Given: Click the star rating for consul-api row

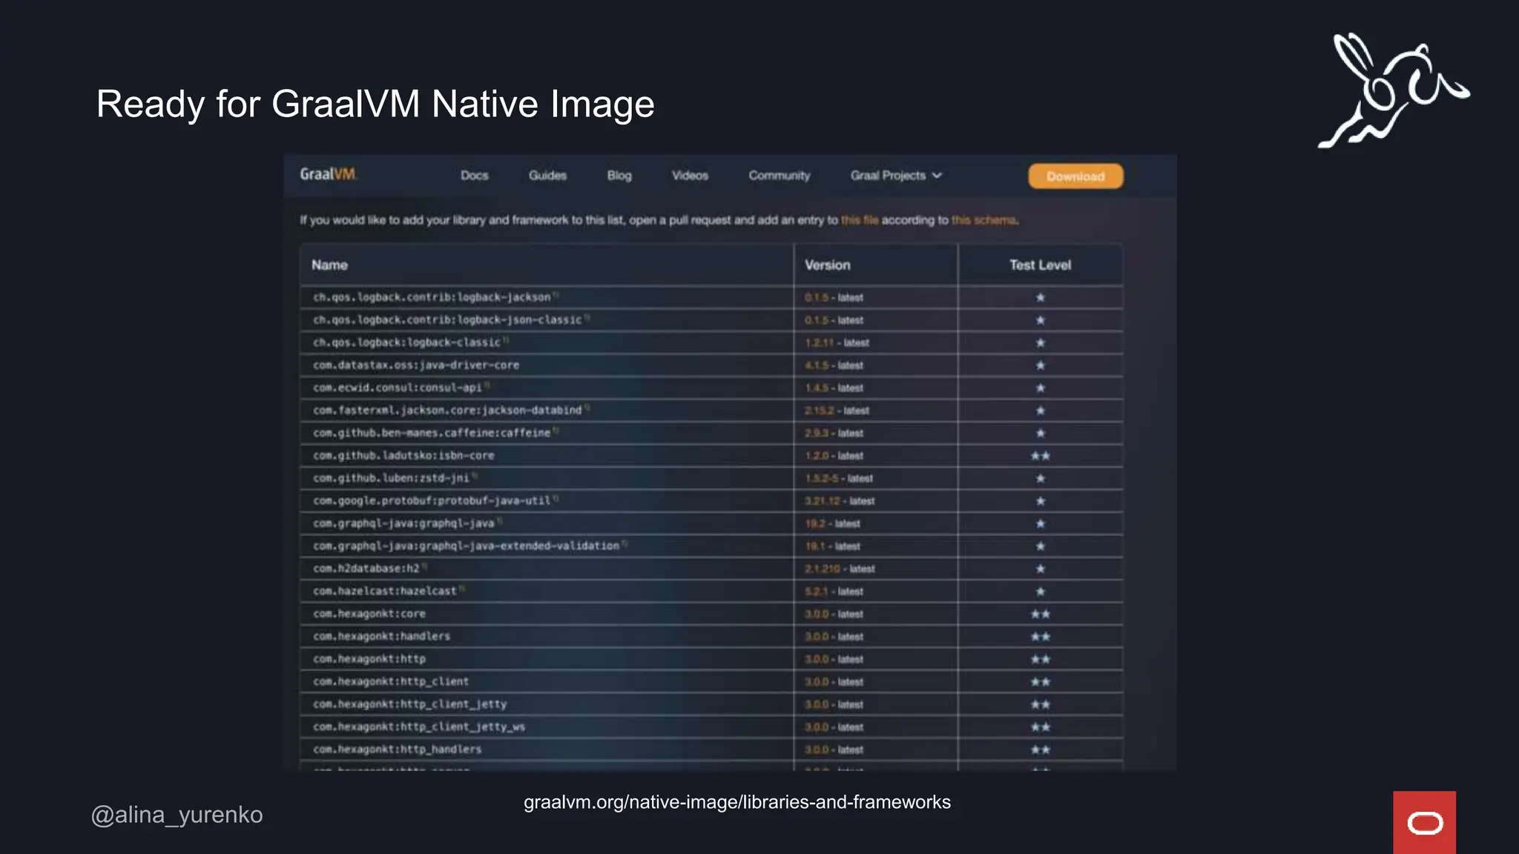Looking at the screenshot, I should point(1040,388).
